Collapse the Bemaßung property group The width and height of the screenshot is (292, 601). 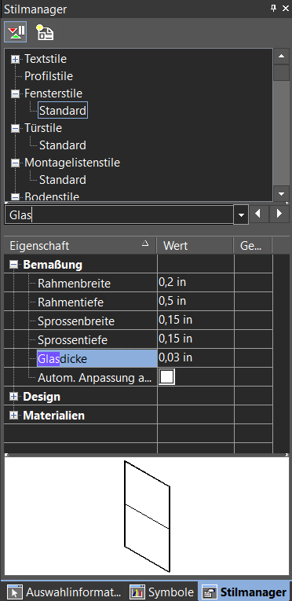14,265
